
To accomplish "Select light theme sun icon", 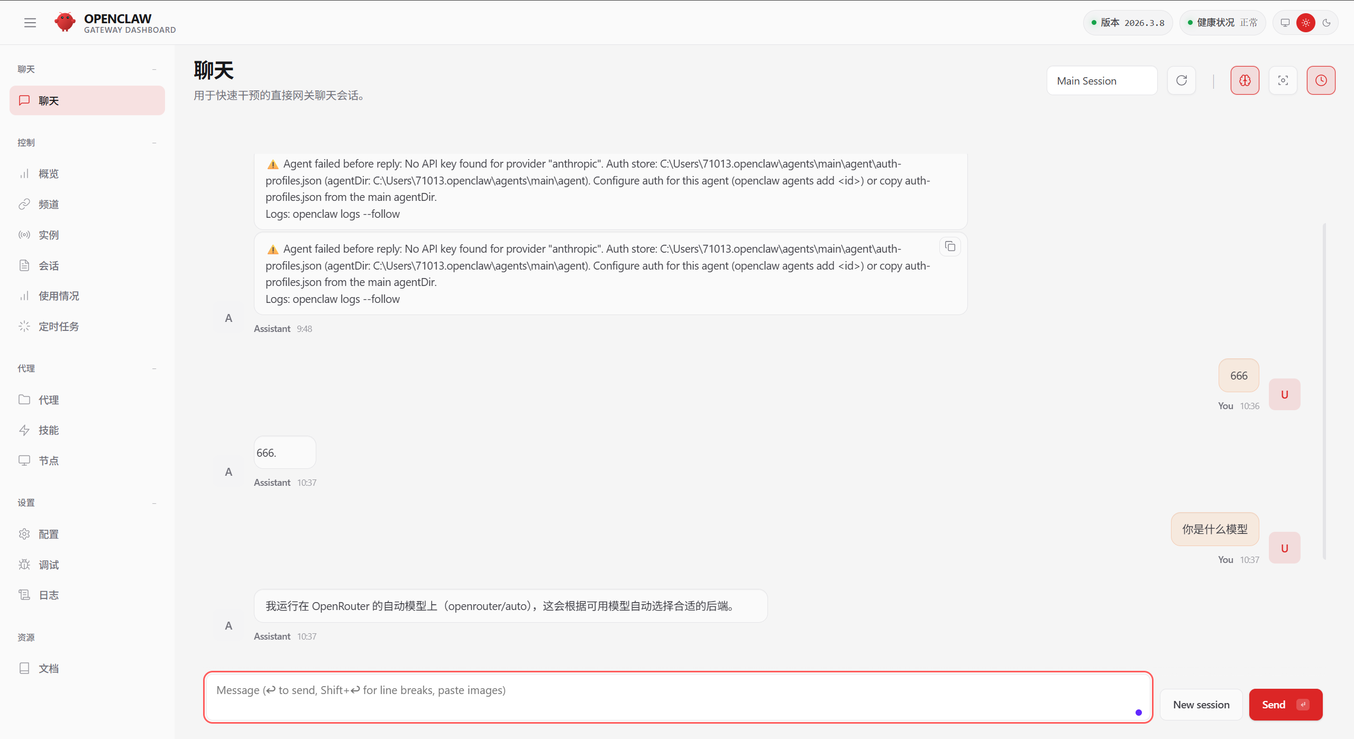I will pos(1306,23).
